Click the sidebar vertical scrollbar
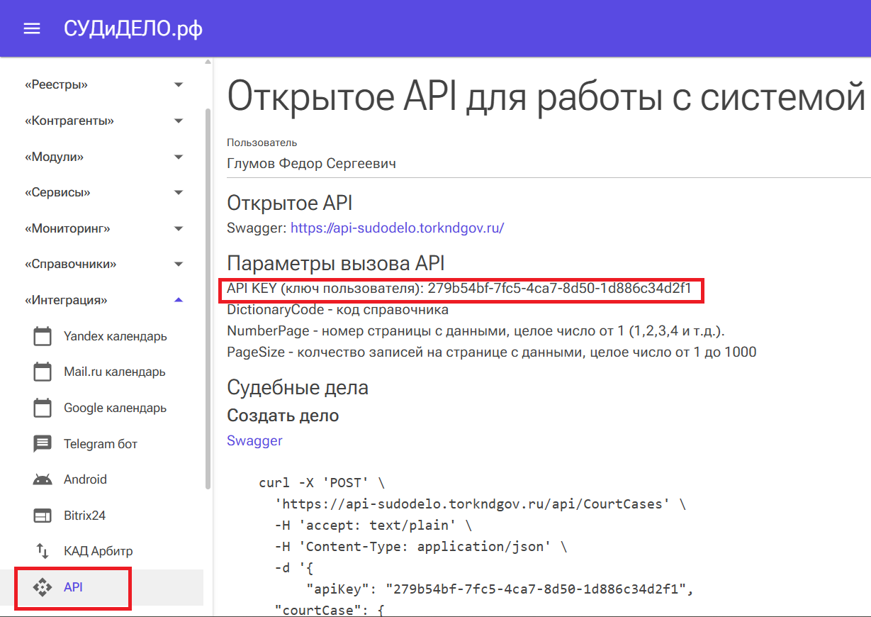The image size is (871, 617). pos(208,298)
